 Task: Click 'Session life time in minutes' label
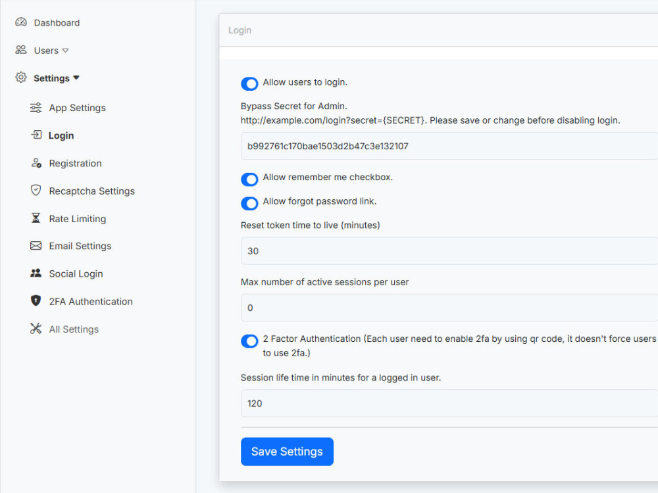(341, 378)
